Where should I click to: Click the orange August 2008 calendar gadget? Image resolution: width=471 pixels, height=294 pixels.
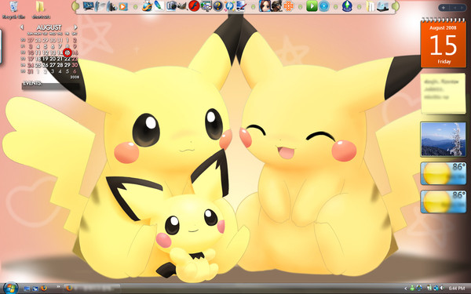pos(444,44)
